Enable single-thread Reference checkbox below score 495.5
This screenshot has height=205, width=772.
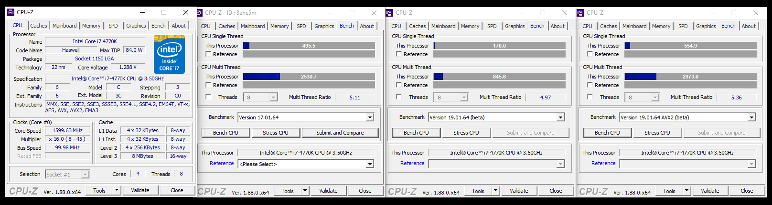(208, 54)
